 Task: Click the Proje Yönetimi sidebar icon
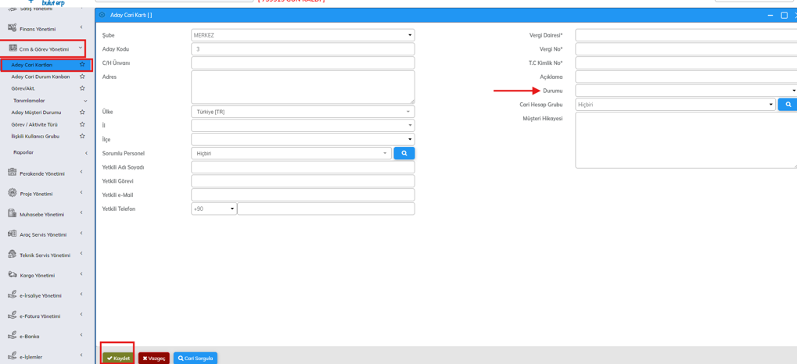12,193
